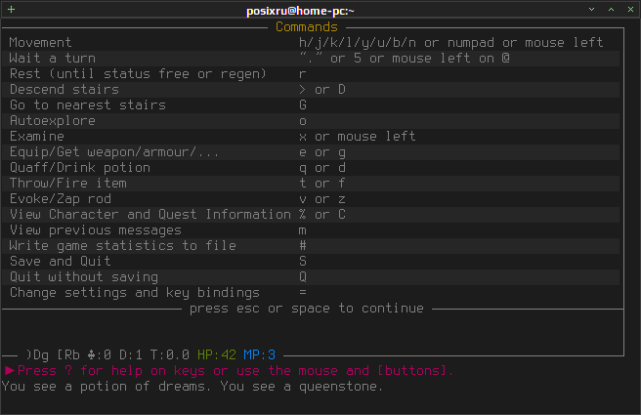Click the 'v or z' key binding
This screenshot has height=415, width=641.
[322, 199]
